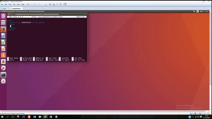Open the VMware Help menu
Screen dimensions: 212x119
(x=23, y=4)
